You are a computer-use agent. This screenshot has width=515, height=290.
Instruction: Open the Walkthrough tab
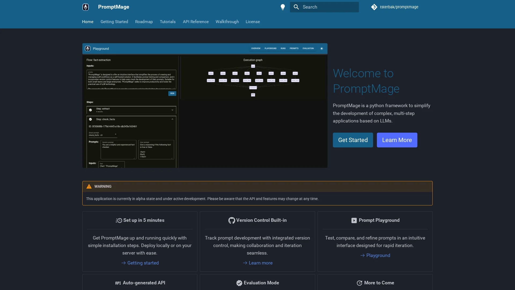[227, 22]
